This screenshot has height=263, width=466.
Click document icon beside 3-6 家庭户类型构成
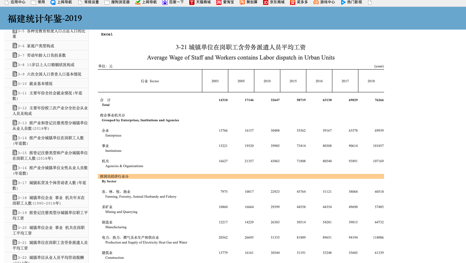point(15,46)
